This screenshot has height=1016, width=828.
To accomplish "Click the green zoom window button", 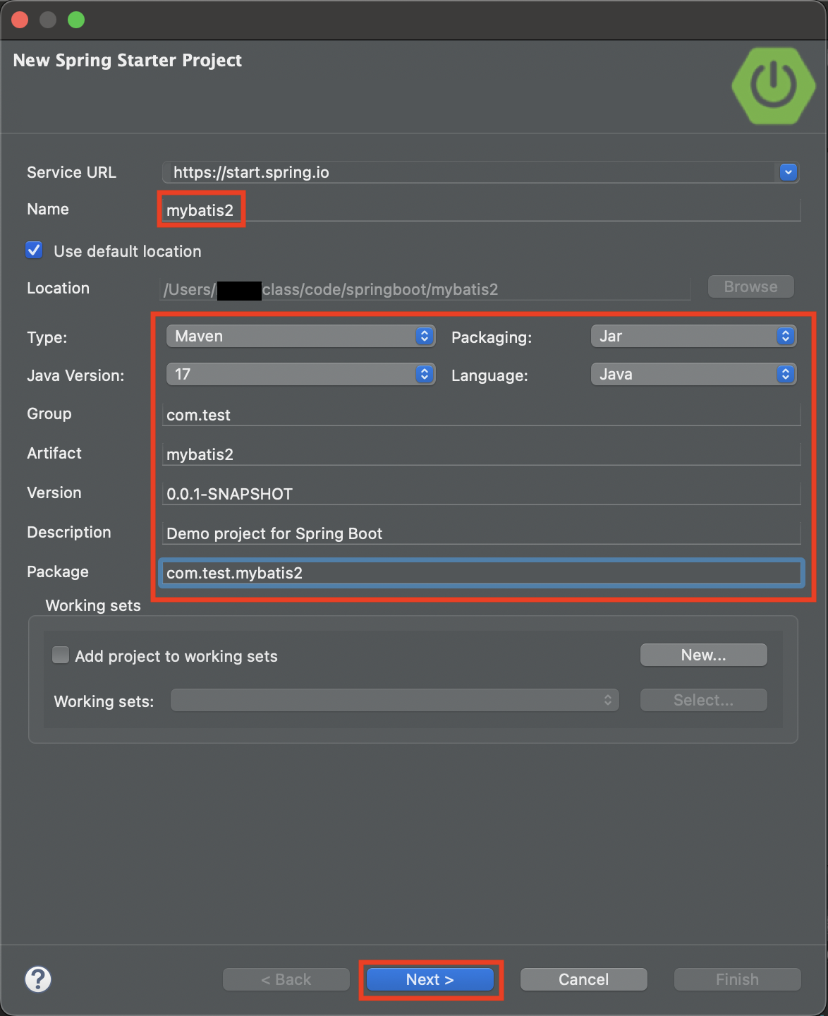I will (x=76, y=20).
